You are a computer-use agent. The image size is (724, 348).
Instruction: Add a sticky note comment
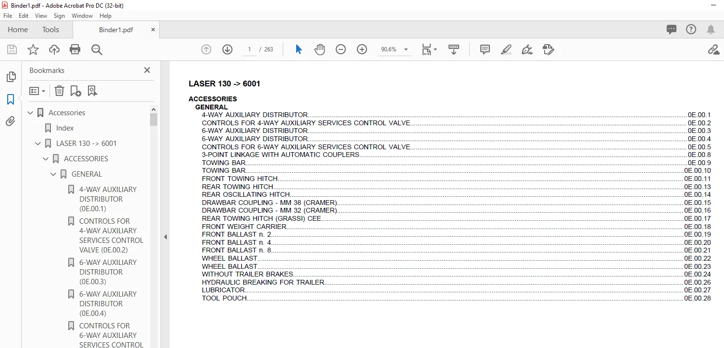(x=485, y=49)
